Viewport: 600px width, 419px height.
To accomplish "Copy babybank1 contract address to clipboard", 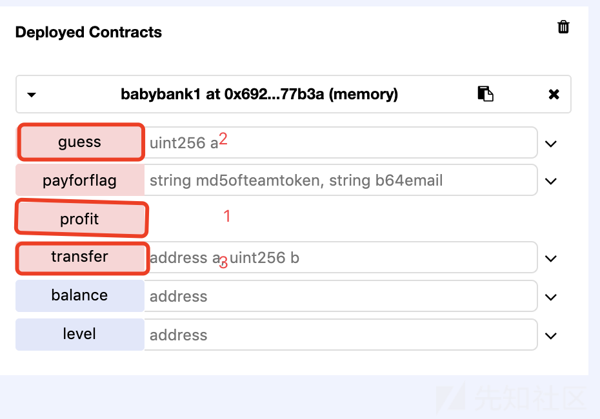I will pos(485,93).
